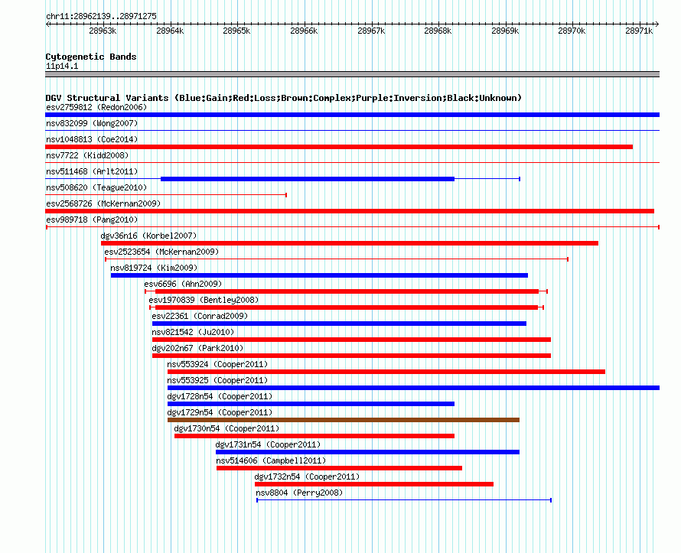Open the esv989718 (Pang2010) label

(92, 220)
